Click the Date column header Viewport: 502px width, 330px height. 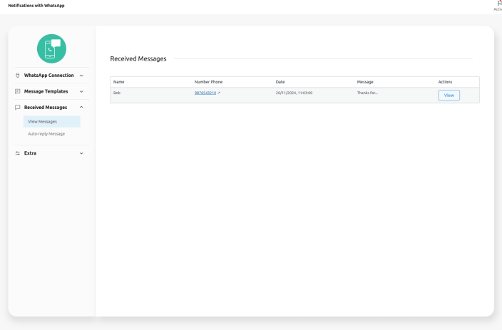(280, 82)
